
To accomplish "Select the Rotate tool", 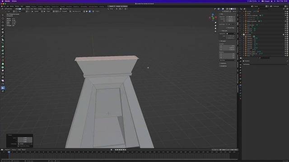I will click(x=3, y=26).
